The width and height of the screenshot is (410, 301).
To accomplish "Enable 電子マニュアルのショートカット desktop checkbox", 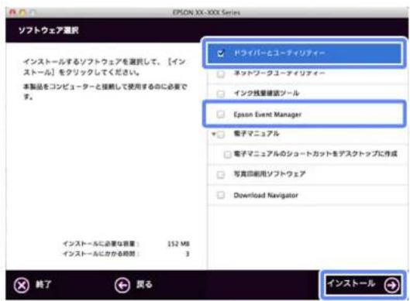I will [227, 154].
